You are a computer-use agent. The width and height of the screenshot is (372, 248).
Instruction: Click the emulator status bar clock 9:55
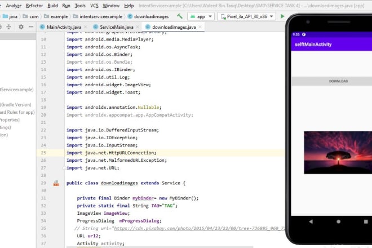pos(296,34)
